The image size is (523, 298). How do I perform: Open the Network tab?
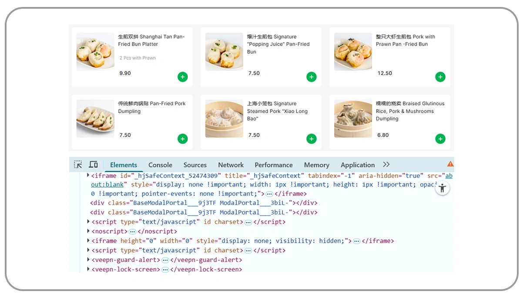(x=231, y=165)
